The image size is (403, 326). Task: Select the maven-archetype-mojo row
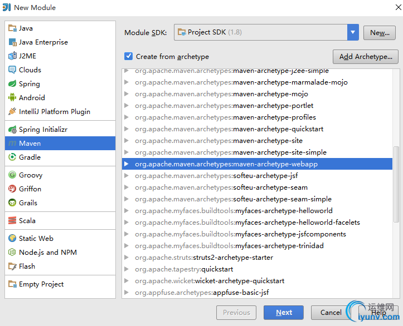coord(258,94)
